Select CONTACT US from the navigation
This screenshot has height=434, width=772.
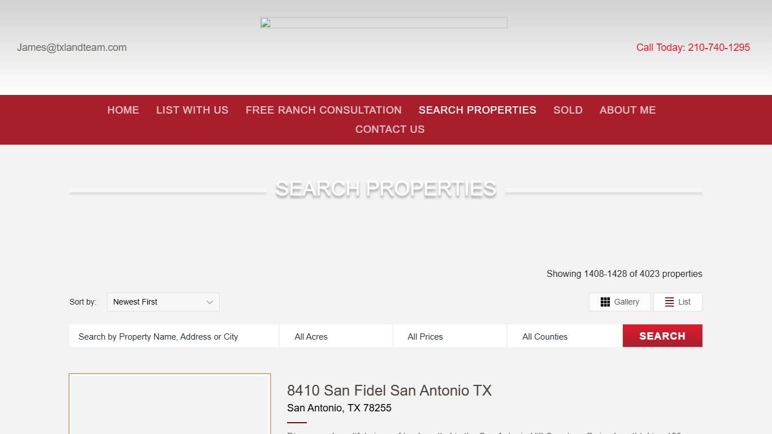pos(389,129)
